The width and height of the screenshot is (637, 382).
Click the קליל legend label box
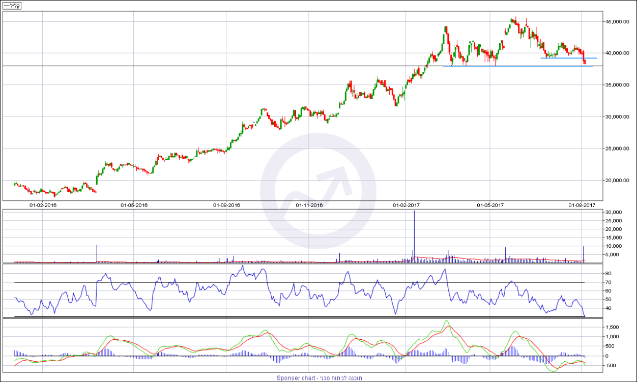tap(12, 6)
